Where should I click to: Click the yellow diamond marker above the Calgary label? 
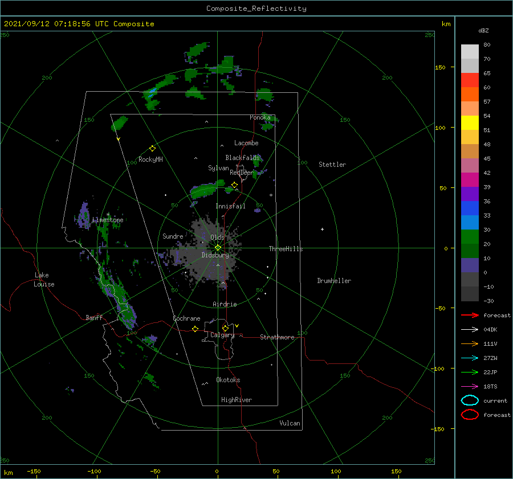tap(225, 328)
